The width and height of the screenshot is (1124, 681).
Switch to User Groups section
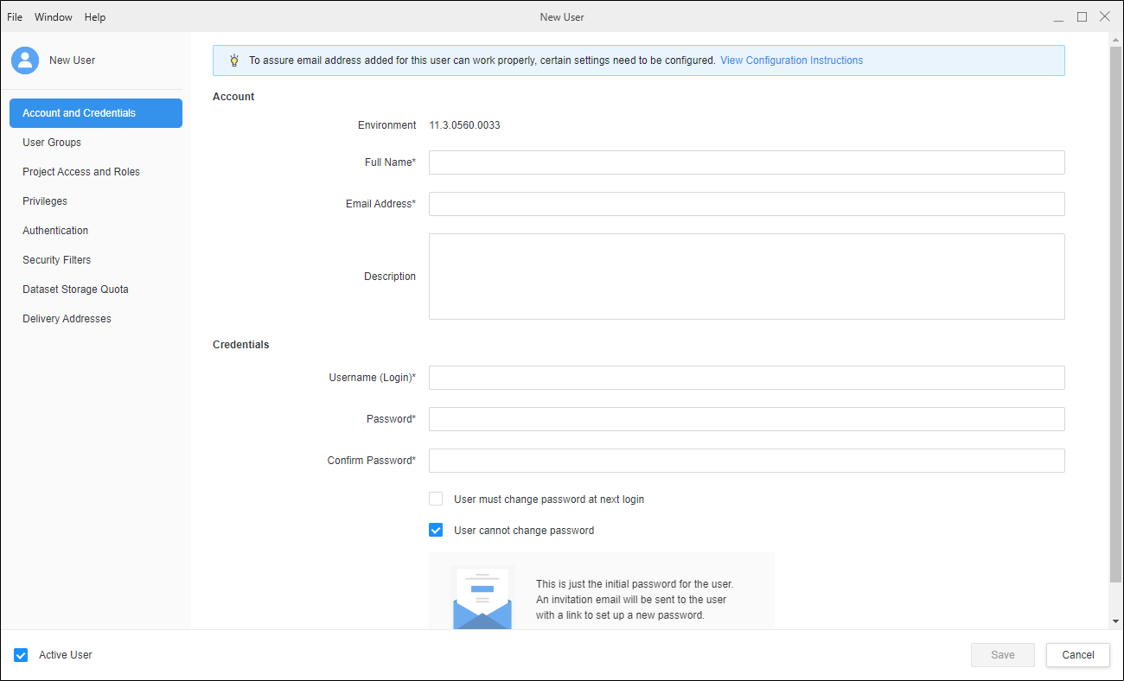click(x=52, y=143)
